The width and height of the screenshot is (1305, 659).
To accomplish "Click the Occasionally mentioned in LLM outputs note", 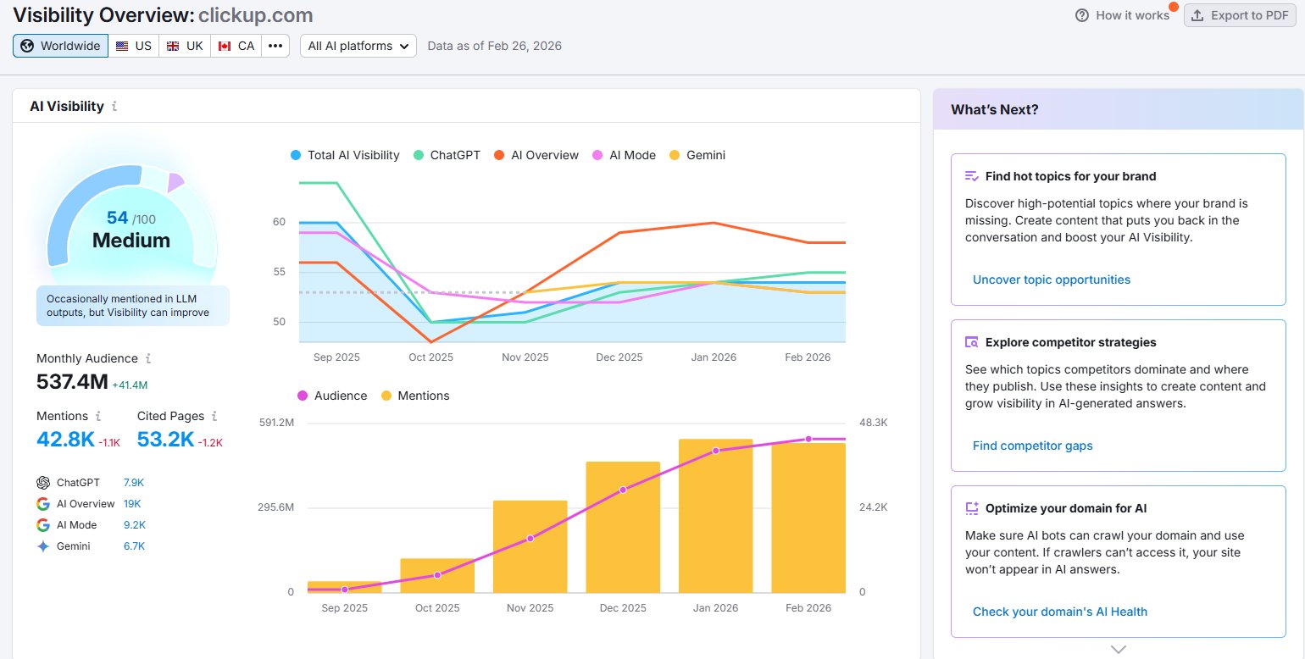I will click(133, 306).
